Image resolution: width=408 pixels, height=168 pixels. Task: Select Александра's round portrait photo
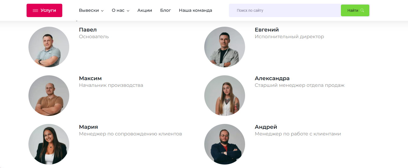pos(225,96)
